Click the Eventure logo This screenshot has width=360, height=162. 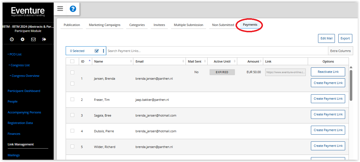point(28,12)
